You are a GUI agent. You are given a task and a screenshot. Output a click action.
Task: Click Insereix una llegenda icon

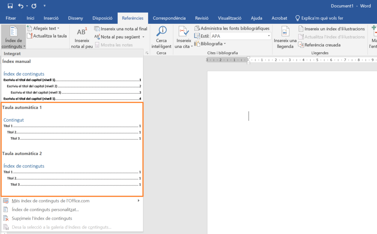click(285, 38)
